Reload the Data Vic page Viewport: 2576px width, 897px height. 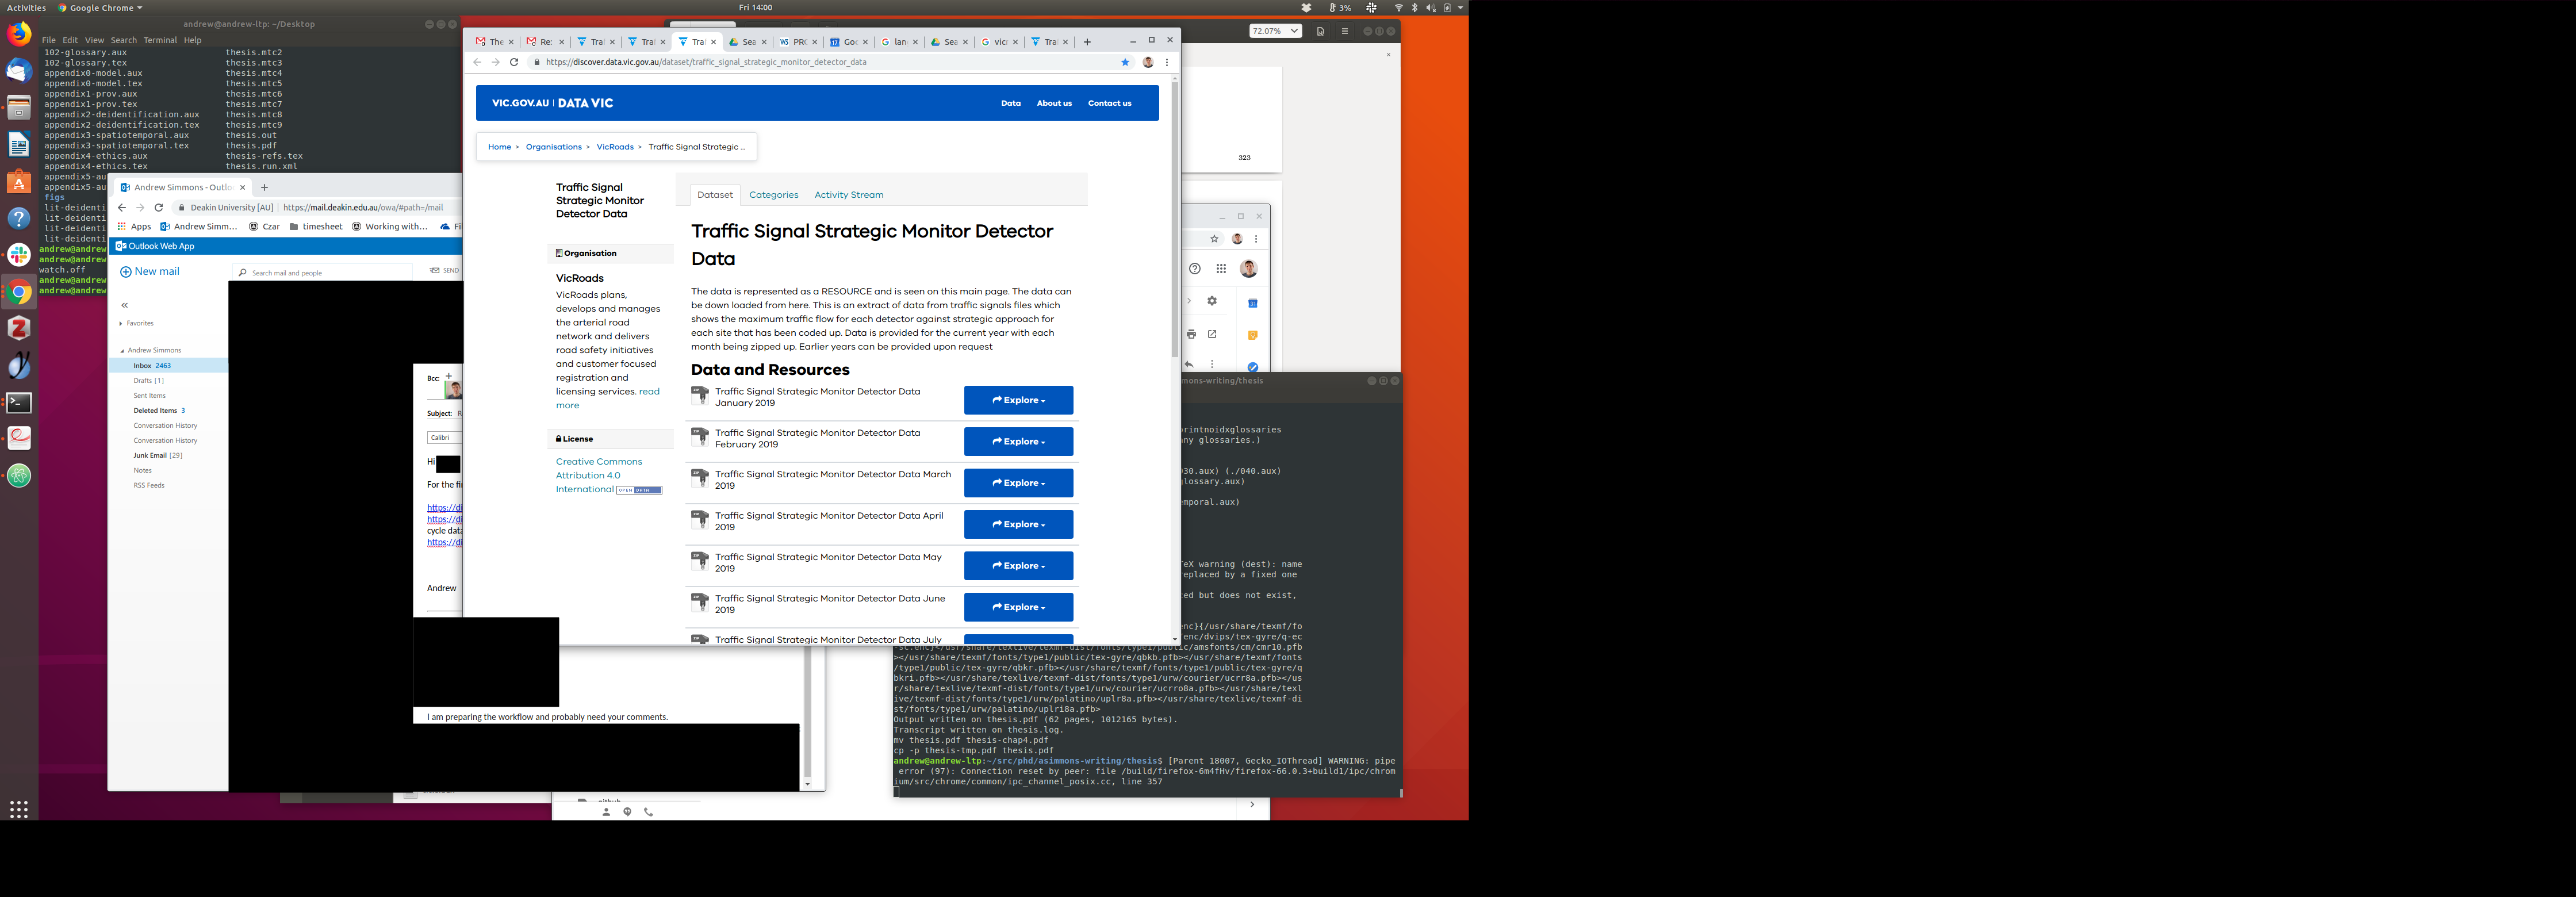(x=514, y=62)
